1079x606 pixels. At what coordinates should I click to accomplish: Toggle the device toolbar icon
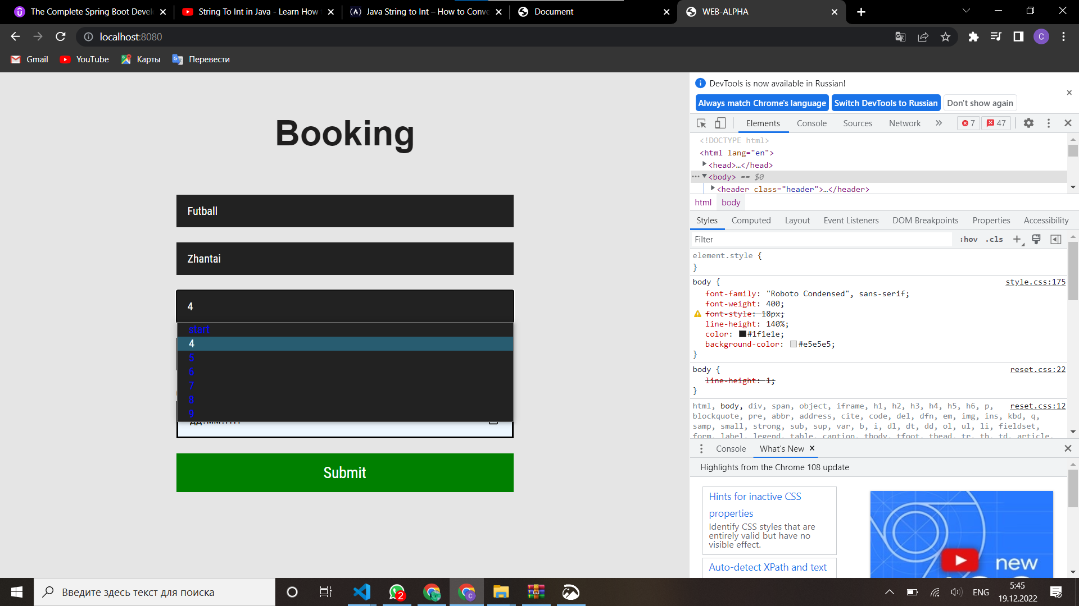tap(720, 123)
